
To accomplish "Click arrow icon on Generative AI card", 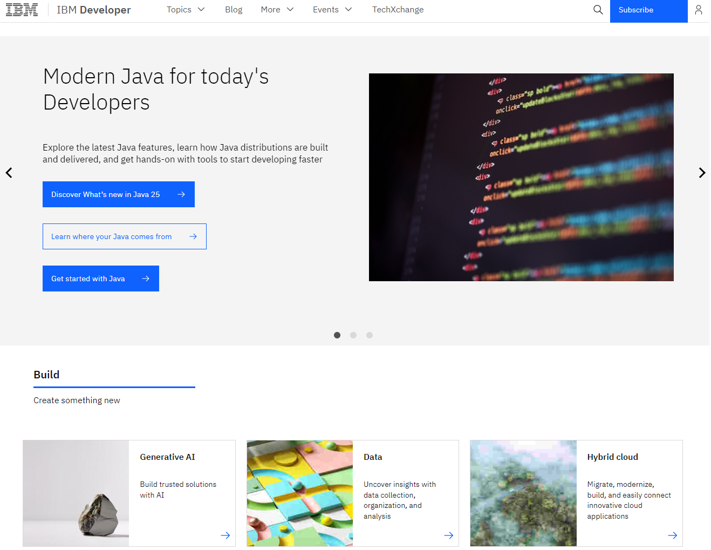I will 225,535.
